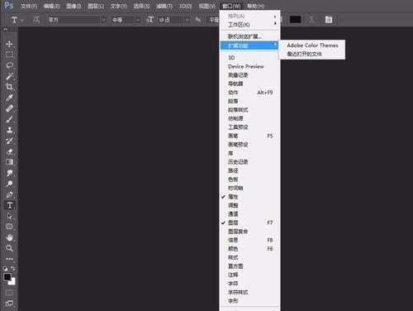Select the Healing Brush tool

click(9, 108)
